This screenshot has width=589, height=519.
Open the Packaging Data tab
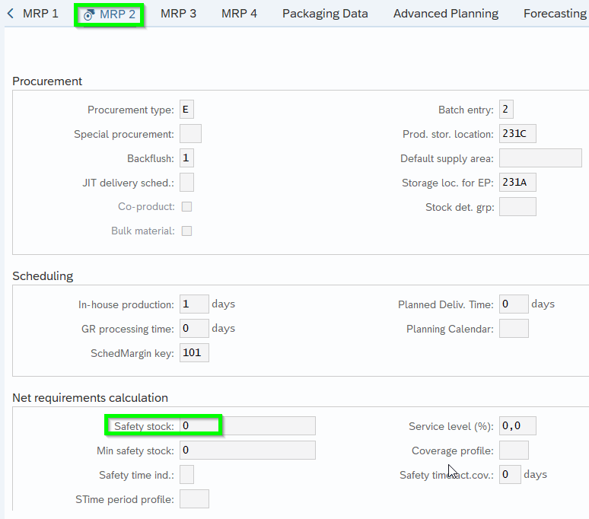(325, 14)
